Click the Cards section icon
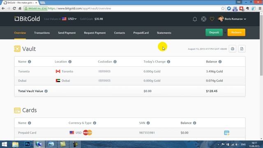 click(x=17, y=110)
